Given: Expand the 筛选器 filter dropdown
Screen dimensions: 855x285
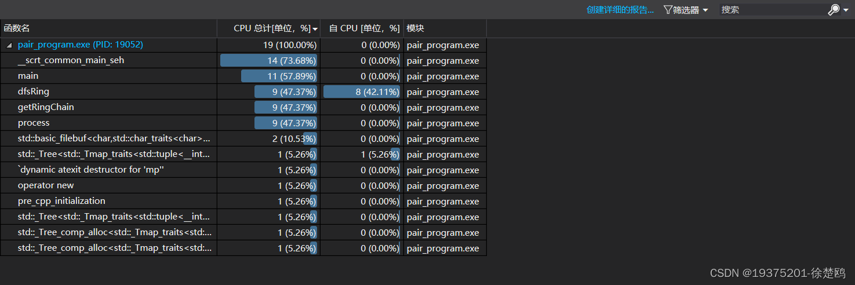Looking at the screenshot, I should [x=705, y=10].
